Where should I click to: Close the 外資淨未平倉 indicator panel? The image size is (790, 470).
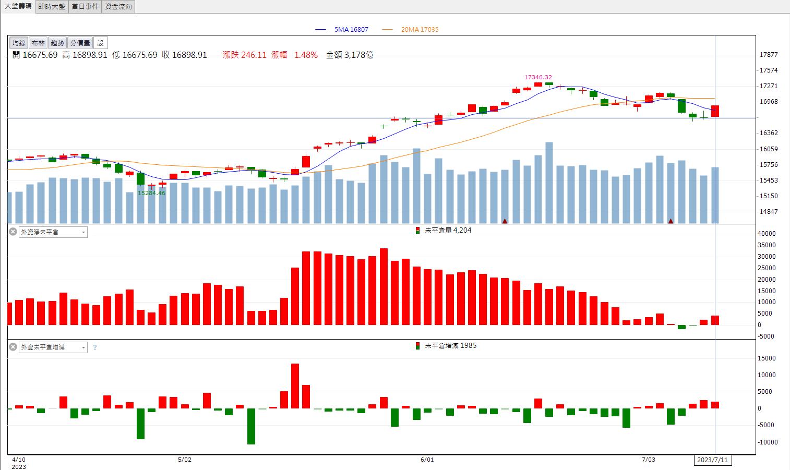click(13, 232)
